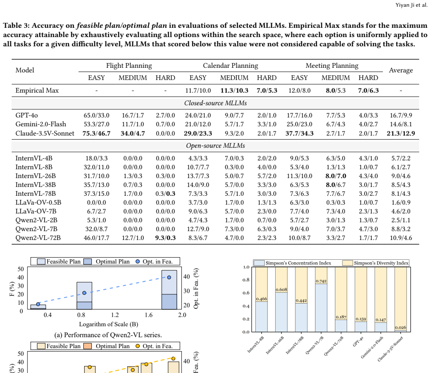Click the '0.608' bar label
The height and width of the screenshot is (373, 430).
point(281,290)
